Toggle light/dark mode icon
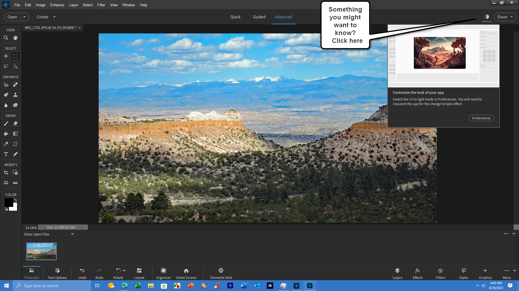The height and width of the screenshot is (291, 519). 487,17
